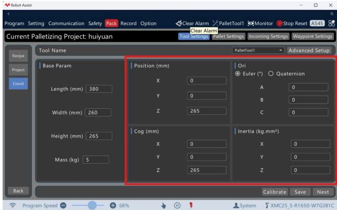Open the four-square apps grid icon
This screenshot has width=337, height=210.
[331, 23]
